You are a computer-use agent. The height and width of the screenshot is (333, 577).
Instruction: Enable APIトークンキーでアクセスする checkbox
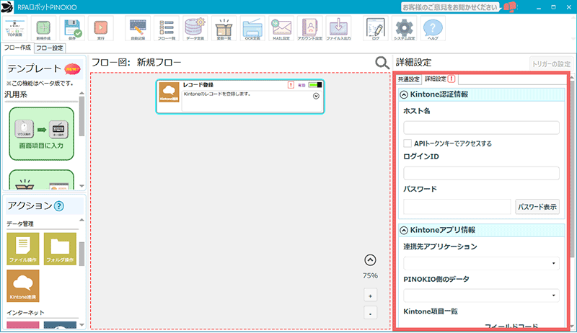pyautogui.click(x=408, y=143)
